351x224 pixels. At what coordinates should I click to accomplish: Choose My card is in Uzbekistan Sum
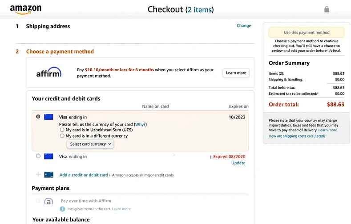coord(62,130)
